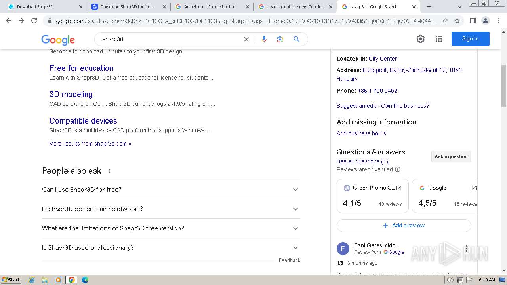
Task: Expand limitations of Shapr3D free version question
Action: click(171, 228)
